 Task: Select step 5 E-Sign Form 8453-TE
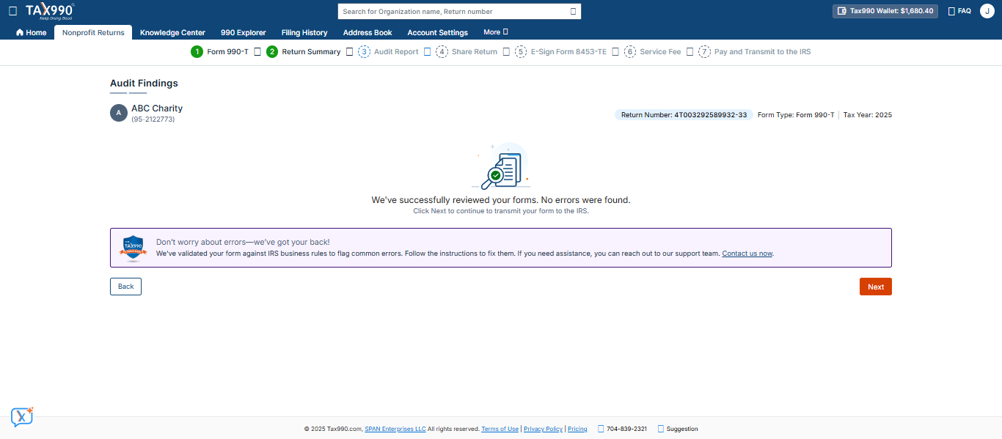click(x=560, y=52)
